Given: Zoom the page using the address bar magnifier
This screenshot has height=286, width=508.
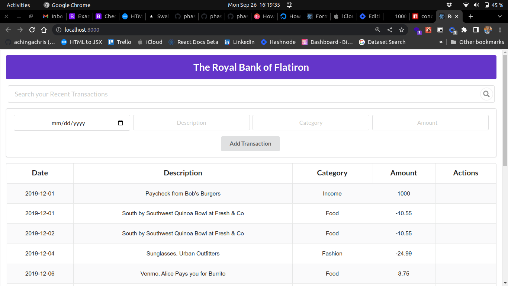Looking at the screenshot, I should pyautogui.click(x=377, y=30).
